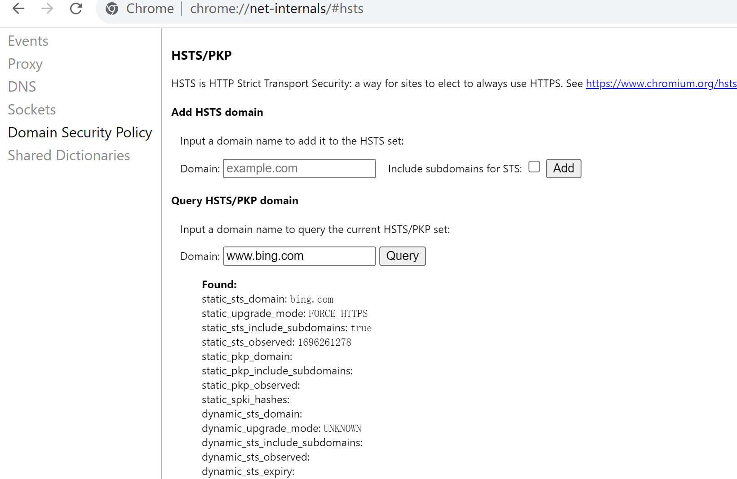Open the chromium.org/hsts link
737x479 pixels.
click(661, 83)
